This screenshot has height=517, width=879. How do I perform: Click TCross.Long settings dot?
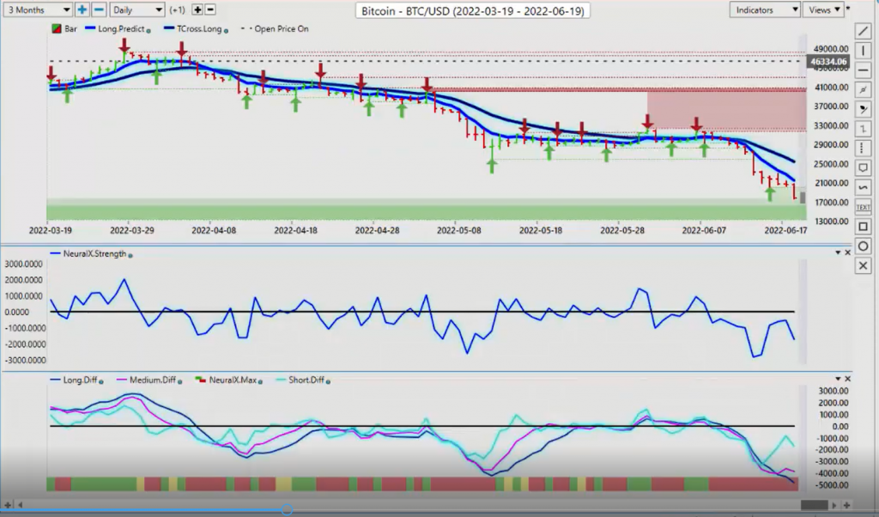pos(226,31)
